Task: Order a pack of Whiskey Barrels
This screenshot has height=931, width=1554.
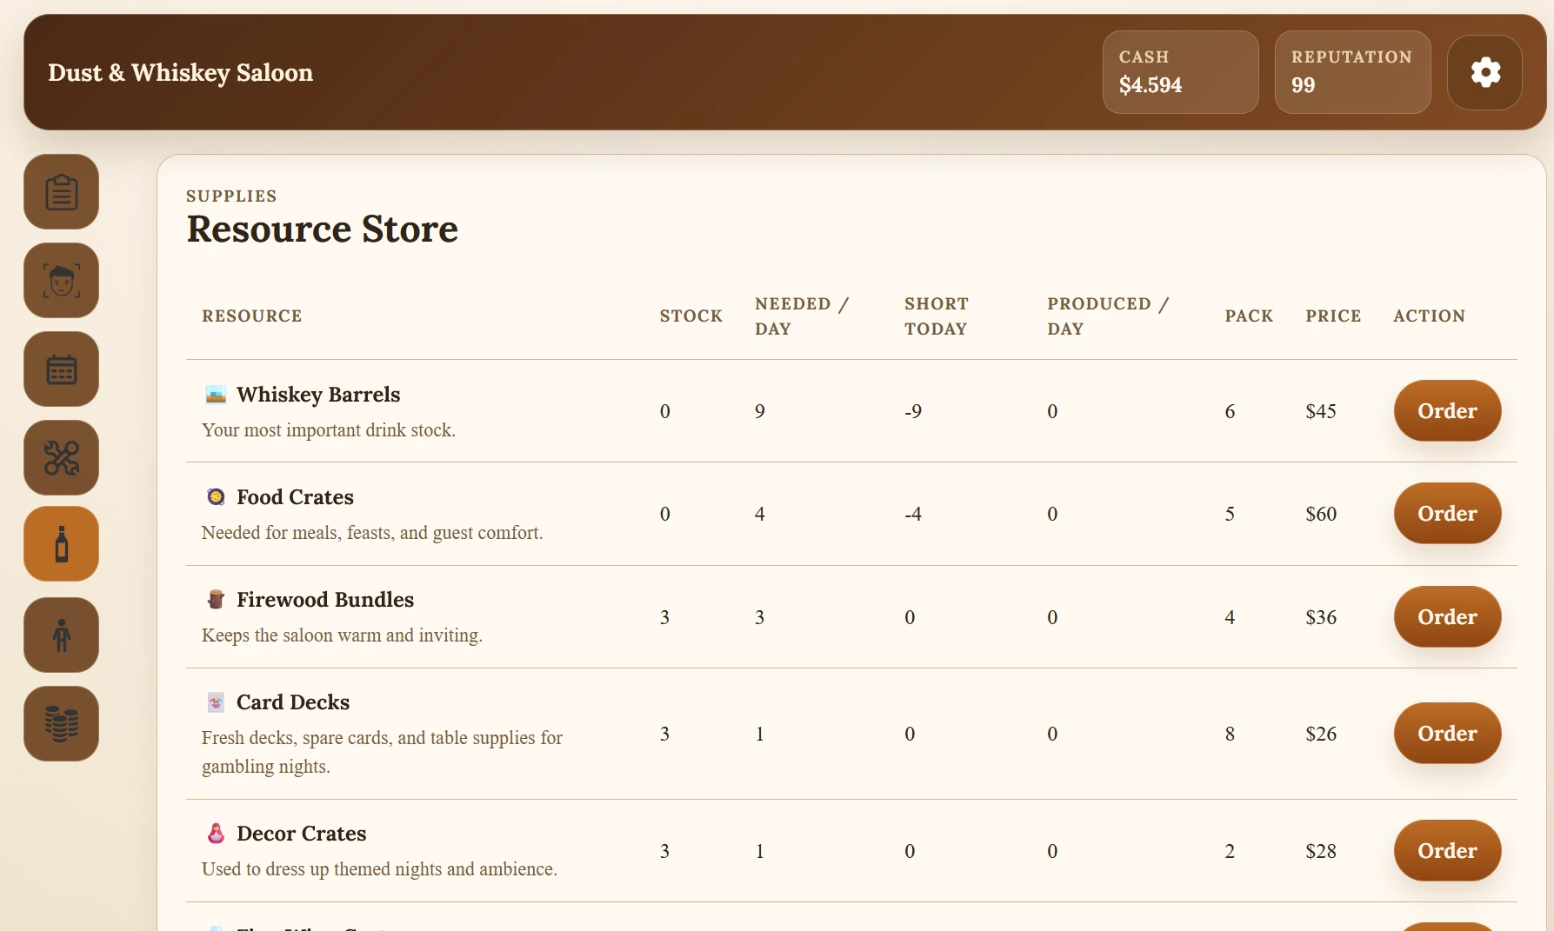Action: 1447,410
